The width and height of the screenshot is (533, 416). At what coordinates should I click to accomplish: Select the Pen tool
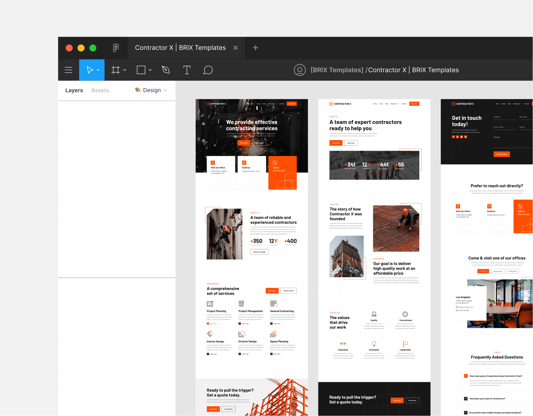(166, 70)
